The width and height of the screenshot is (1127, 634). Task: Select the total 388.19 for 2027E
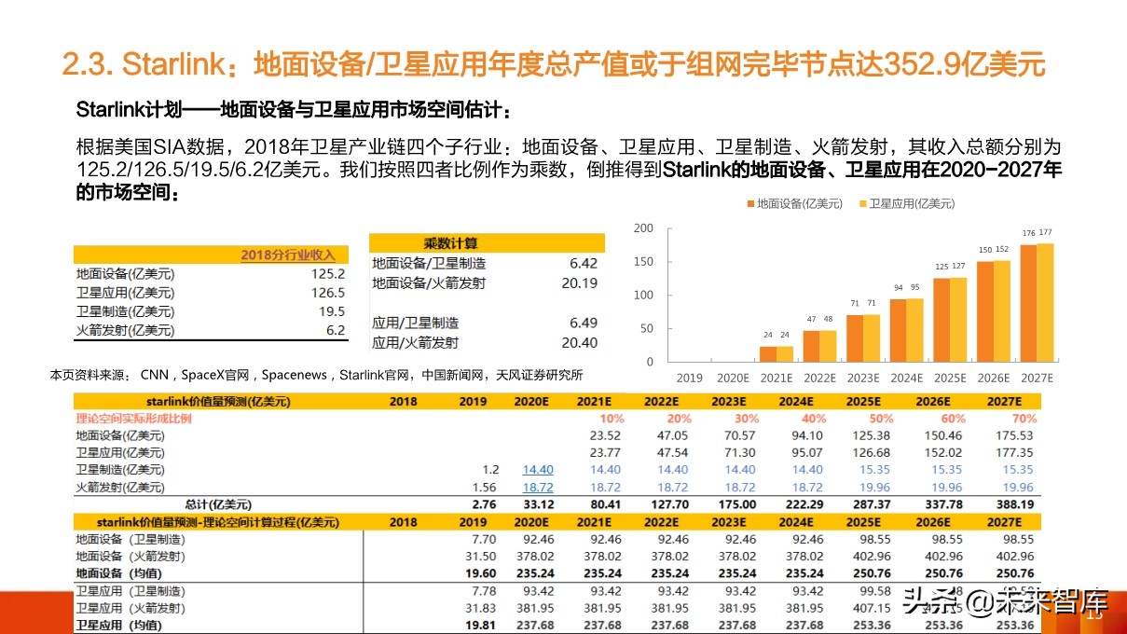point(1015,503)
